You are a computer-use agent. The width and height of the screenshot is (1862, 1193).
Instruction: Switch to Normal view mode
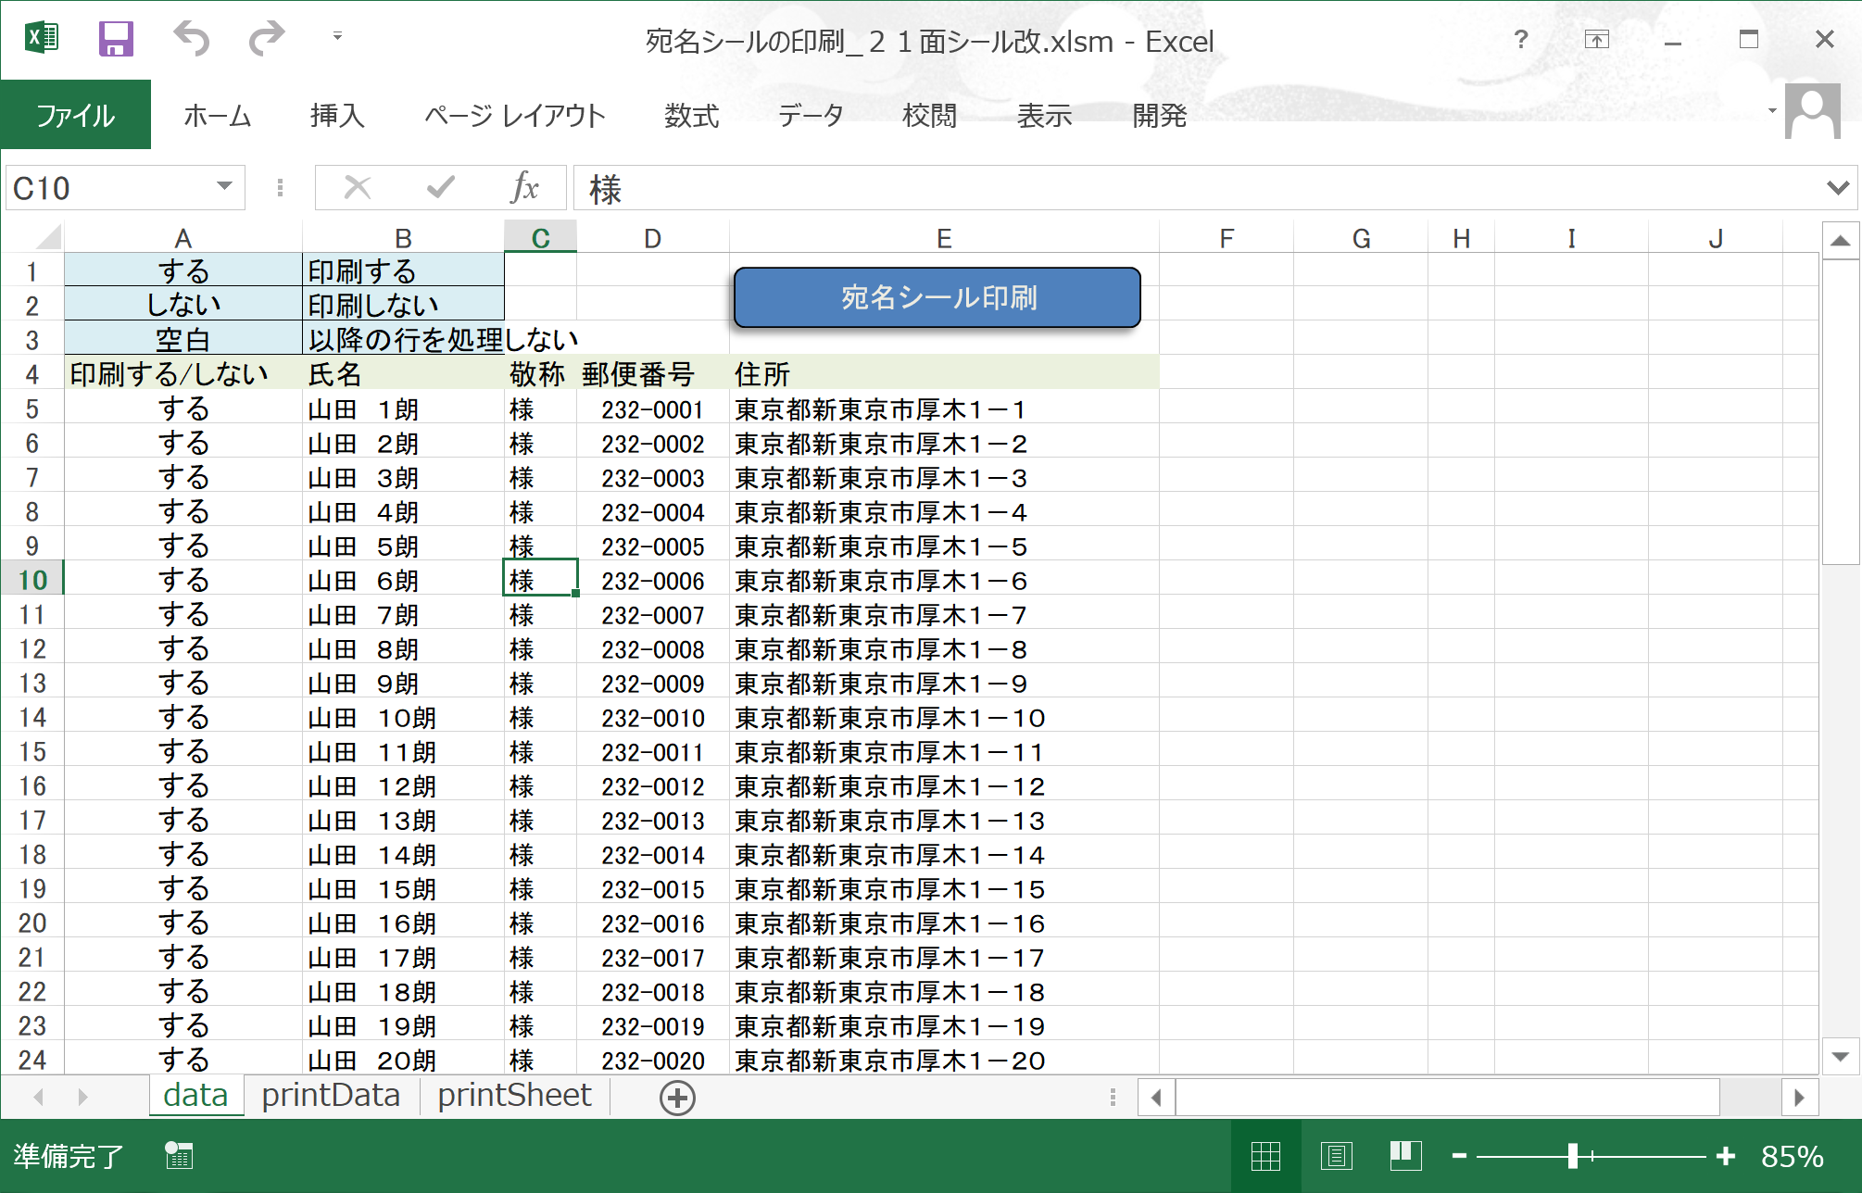tap(1265, 1156)
